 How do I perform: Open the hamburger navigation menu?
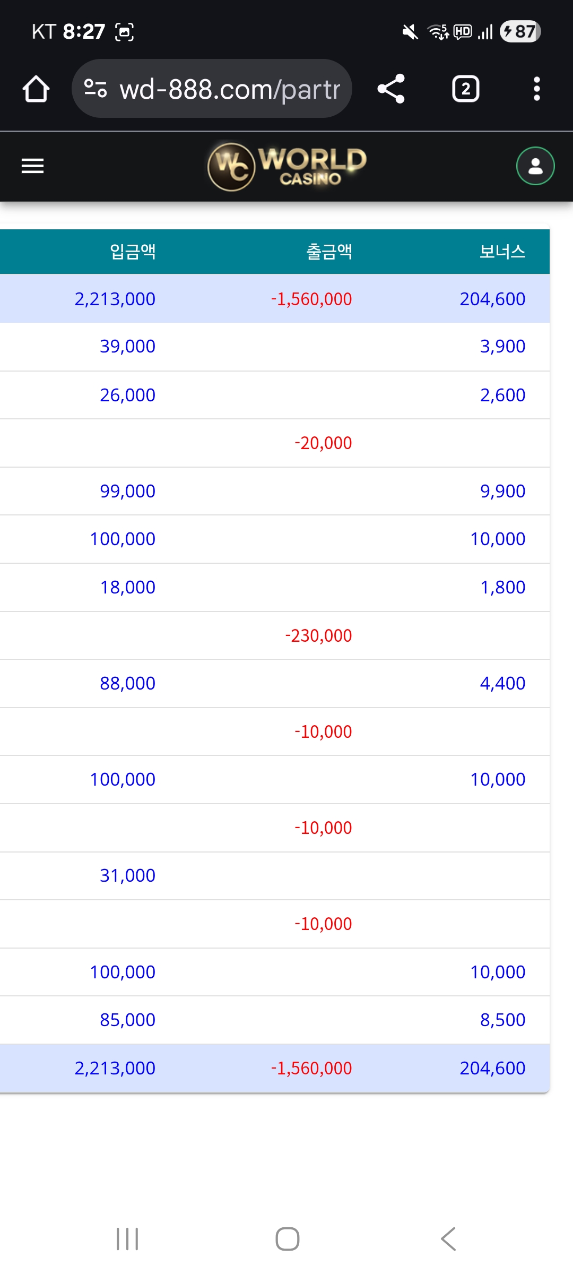click(x=32, y=166)
